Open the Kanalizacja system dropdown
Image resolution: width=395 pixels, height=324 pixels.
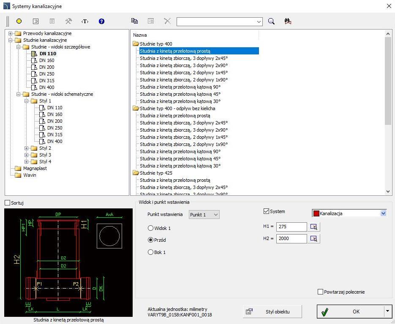click(x=383, y=213)
